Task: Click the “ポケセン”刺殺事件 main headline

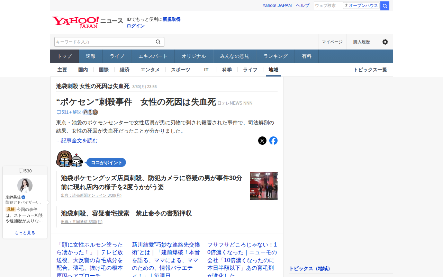Action: (x=136, y=102)
